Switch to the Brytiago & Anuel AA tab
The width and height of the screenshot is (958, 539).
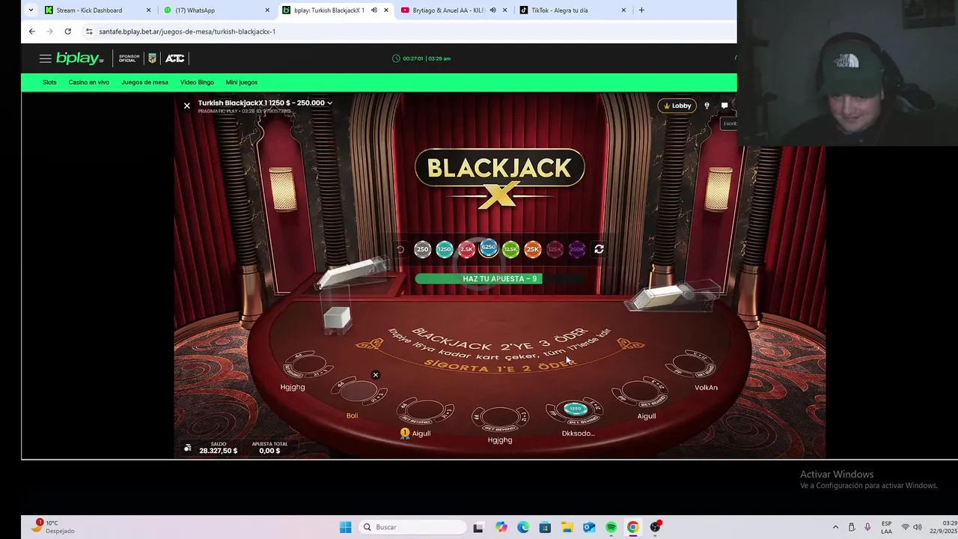pyautogui.click(x=454, y=10)
